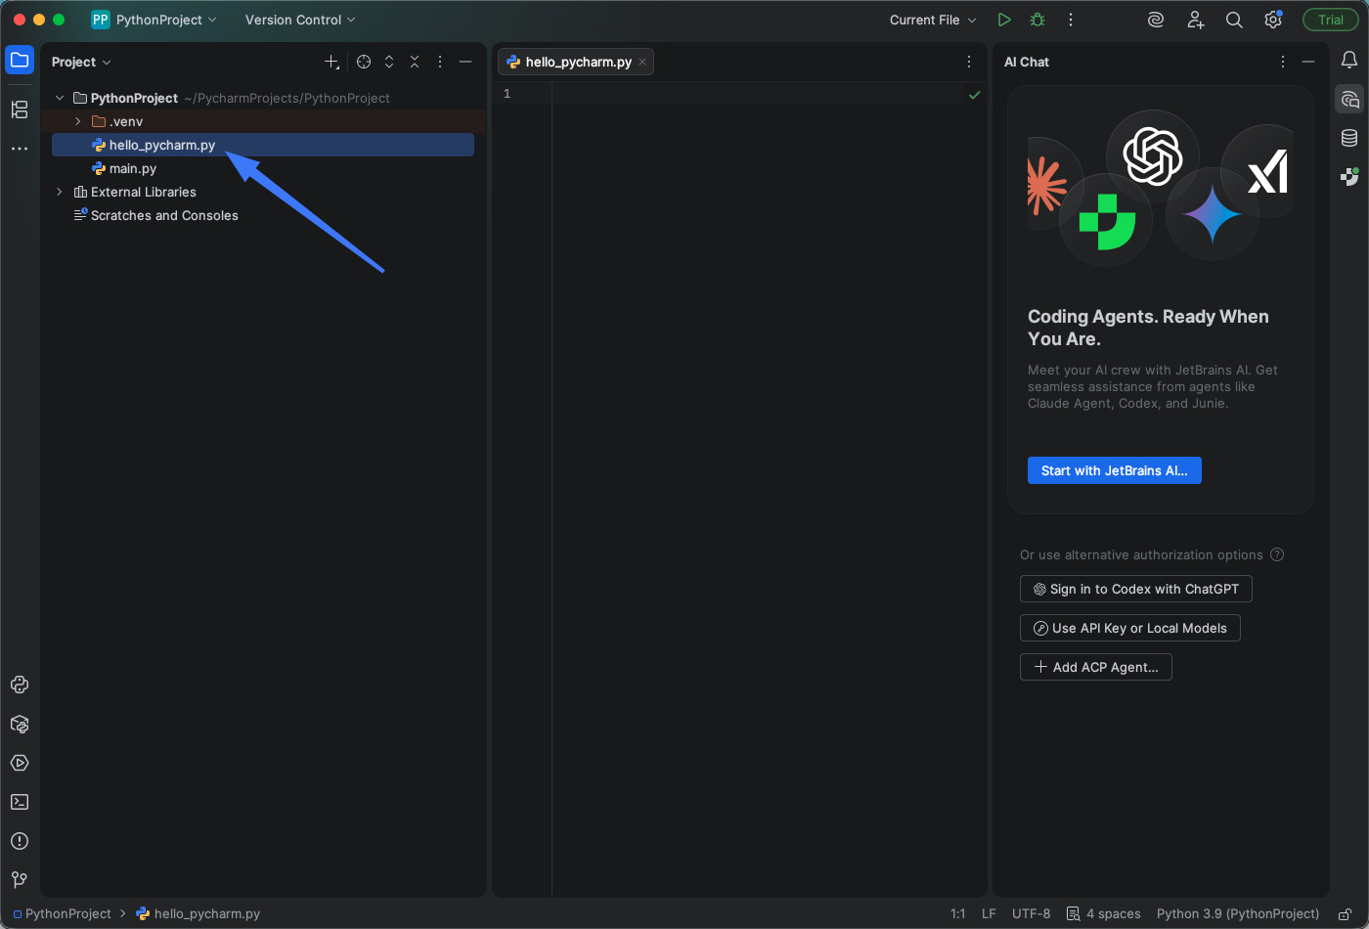Collapse the PythonProject root folder
The width and height of the screenshot is (1369, 929).
click(x=60, y=98)
